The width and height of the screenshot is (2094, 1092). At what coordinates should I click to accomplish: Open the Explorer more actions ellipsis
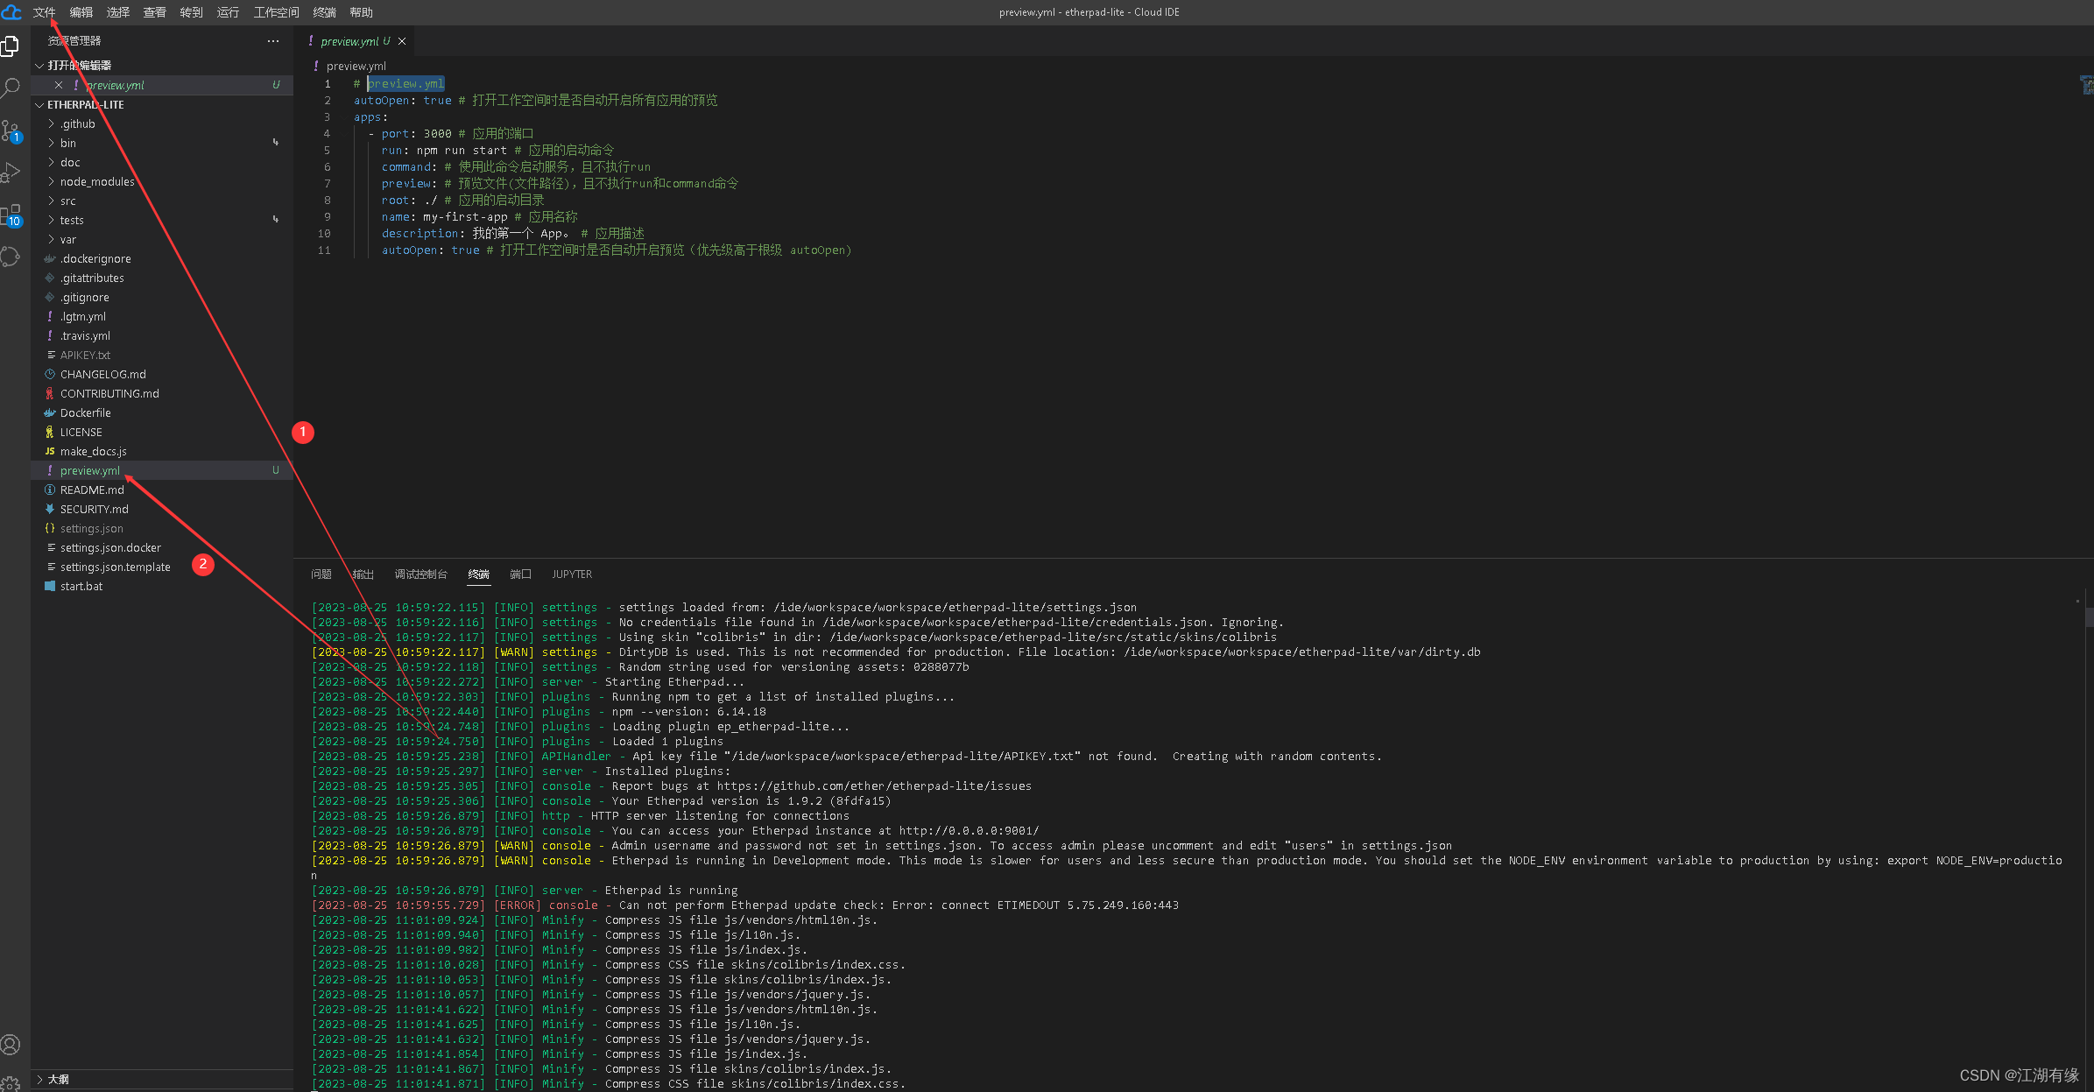coord(273,41)
